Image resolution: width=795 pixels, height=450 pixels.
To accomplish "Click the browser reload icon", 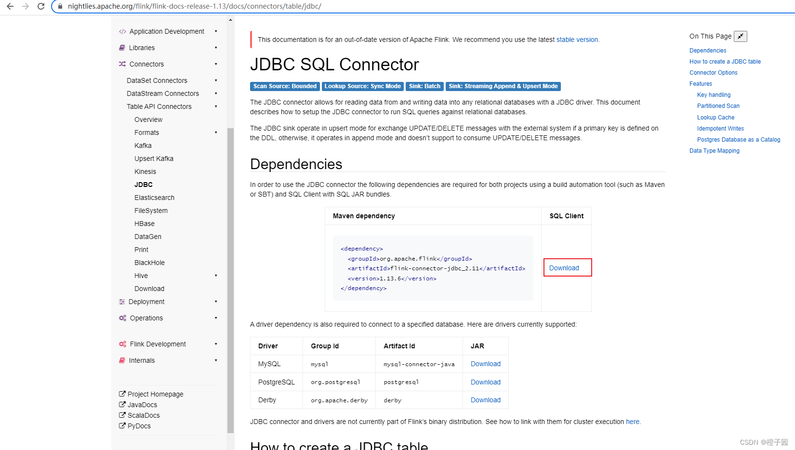I will coord(40,6).
